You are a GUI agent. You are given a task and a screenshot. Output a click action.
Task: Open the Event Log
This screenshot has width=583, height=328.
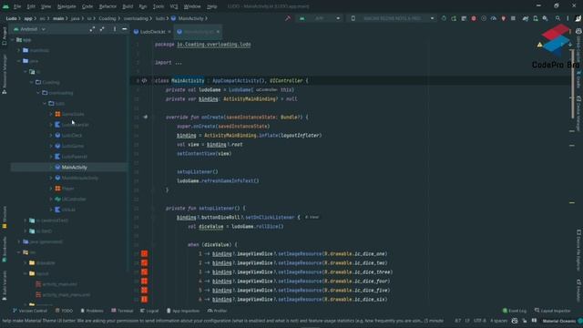(x=514, y=311)
